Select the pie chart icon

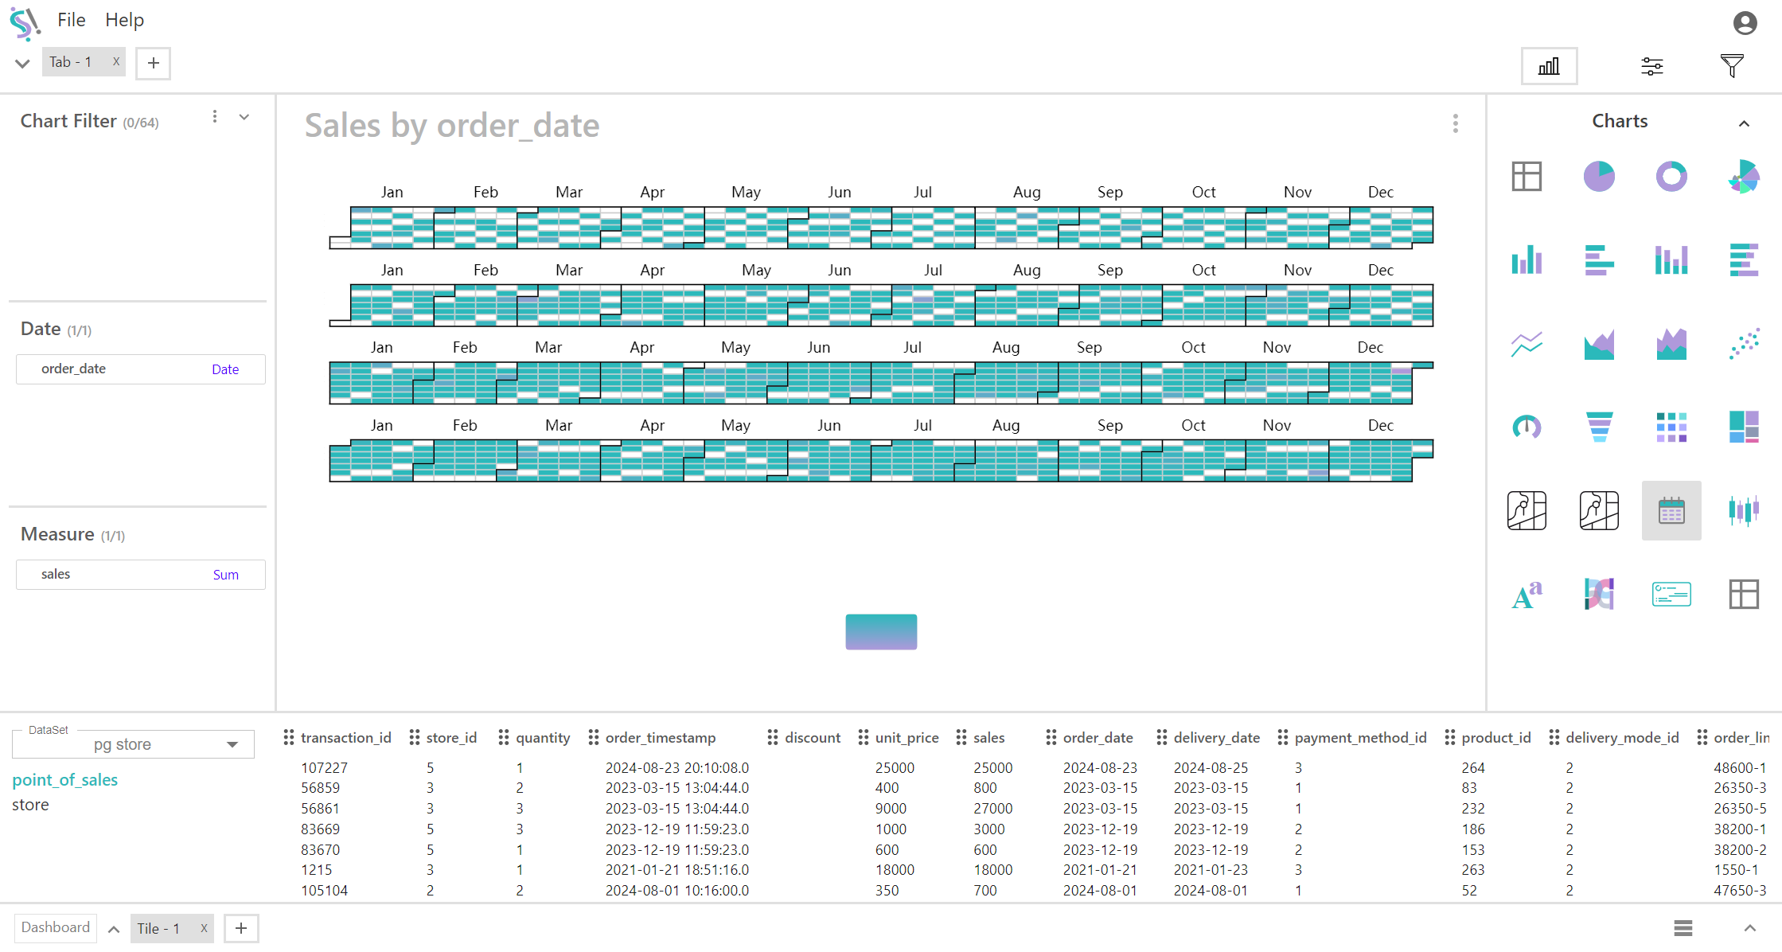(1599, 176)
